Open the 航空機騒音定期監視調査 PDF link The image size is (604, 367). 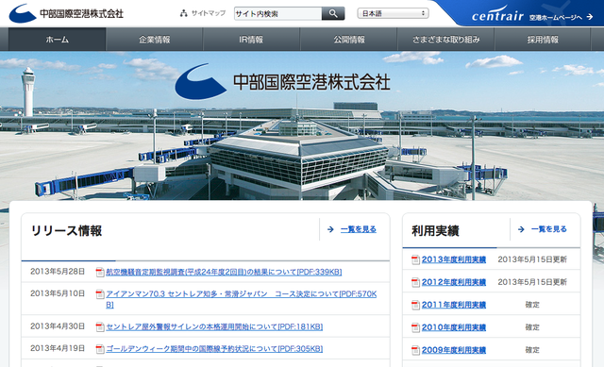coord(224,272)
